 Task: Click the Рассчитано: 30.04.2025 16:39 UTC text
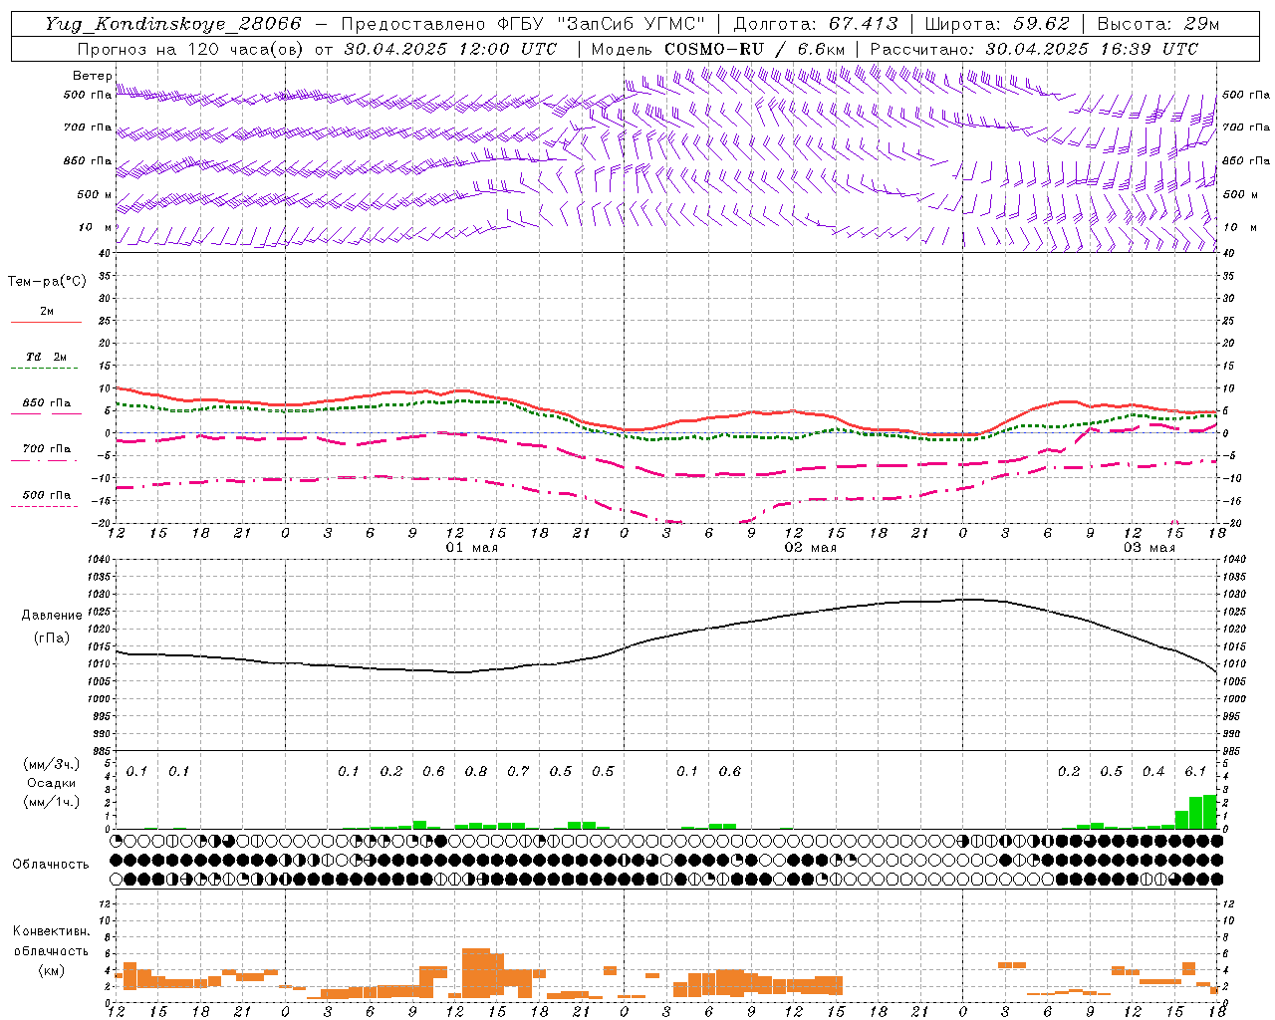pyautogui.click(x=1034, y=49)
